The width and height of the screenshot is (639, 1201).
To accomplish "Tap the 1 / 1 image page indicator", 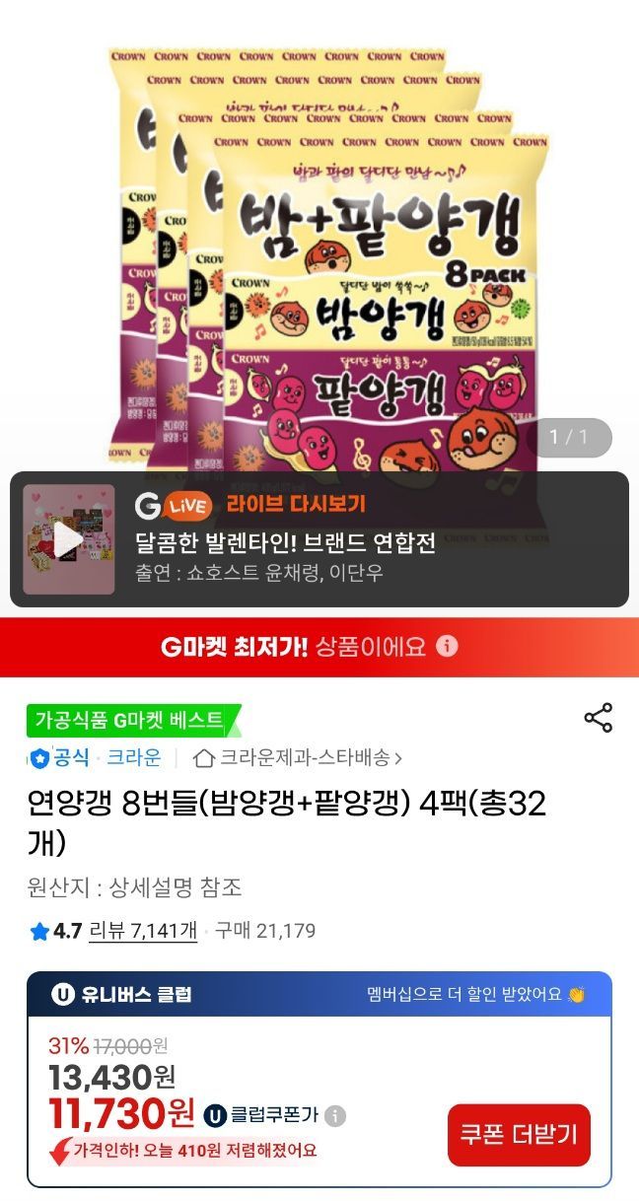I will click(568, 437).
